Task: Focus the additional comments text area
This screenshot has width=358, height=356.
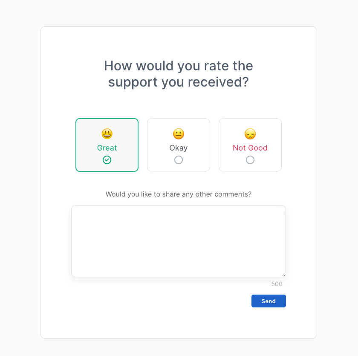Action: (x=178, y=241)
